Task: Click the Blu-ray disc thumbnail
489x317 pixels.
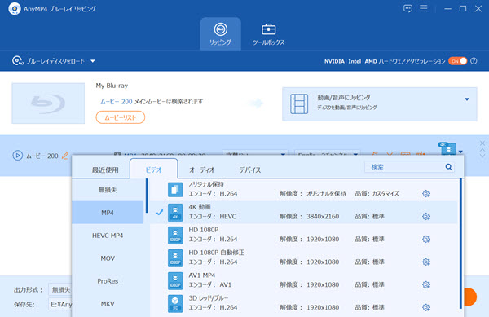Action: tap(48, 103)
